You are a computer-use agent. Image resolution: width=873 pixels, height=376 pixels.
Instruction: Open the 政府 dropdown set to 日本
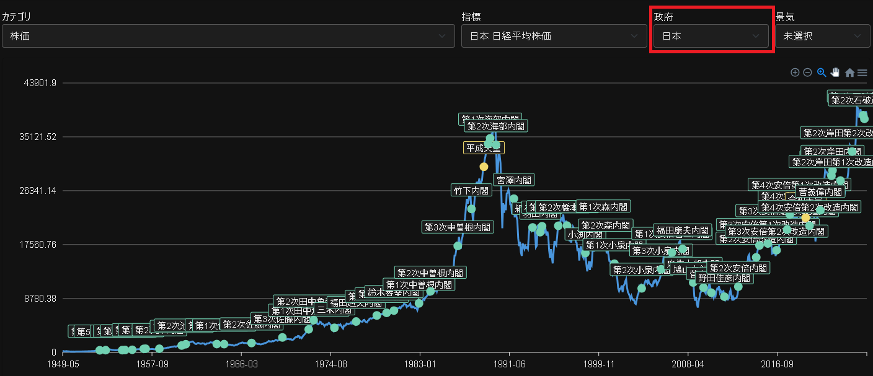[711, 36]
